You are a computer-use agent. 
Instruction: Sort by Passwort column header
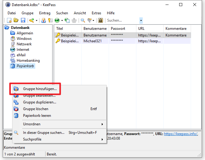[x=122, y=29]
